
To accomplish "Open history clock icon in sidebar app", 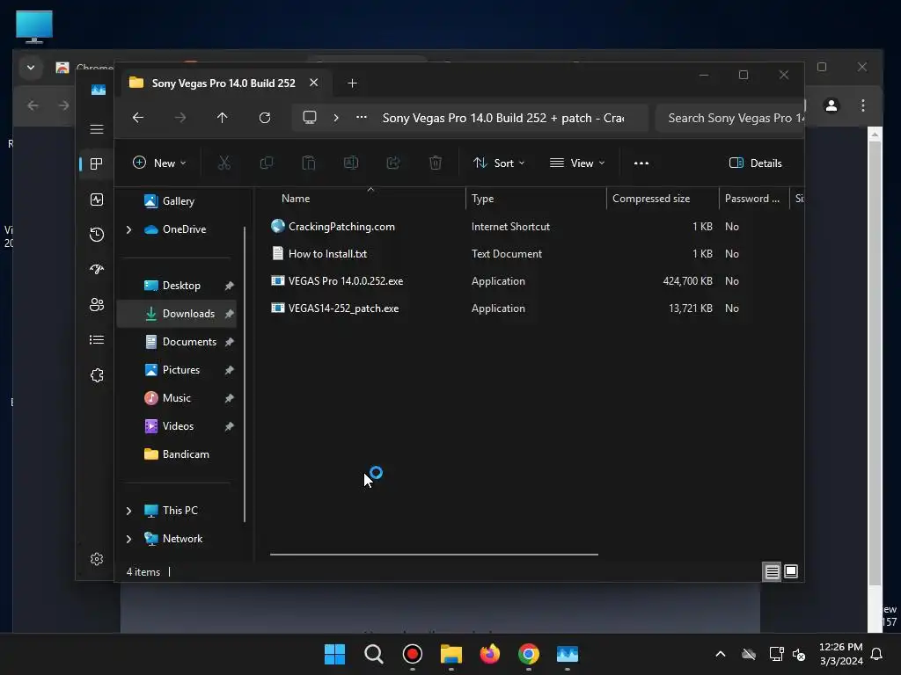I will (97, 234).
